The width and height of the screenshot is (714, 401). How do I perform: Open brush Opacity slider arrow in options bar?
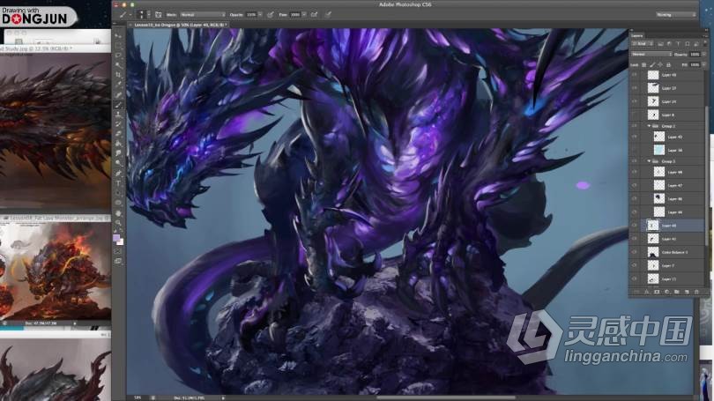pyautogui.click(x=260, y=15)
